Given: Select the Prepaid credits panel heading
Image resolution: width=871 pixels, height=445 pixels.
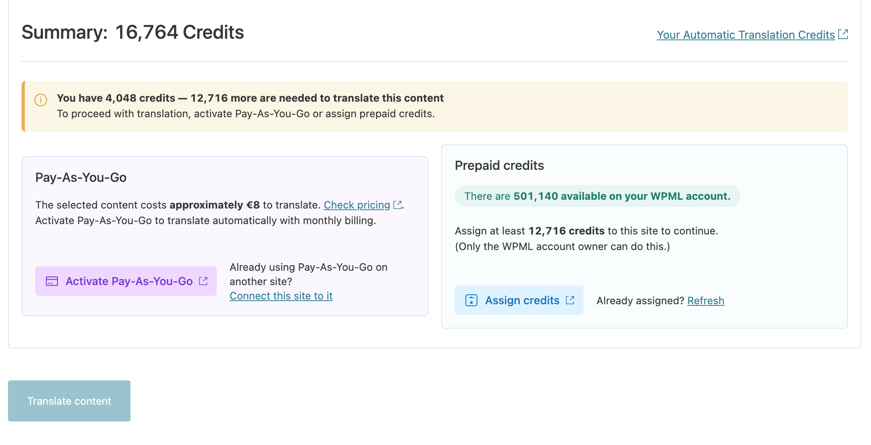Looking at the screenshot, I should coord(499,165).
